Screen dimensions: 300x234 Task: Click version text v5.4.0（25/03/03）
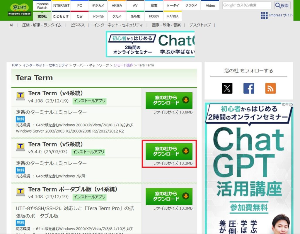tap(48, 152)
